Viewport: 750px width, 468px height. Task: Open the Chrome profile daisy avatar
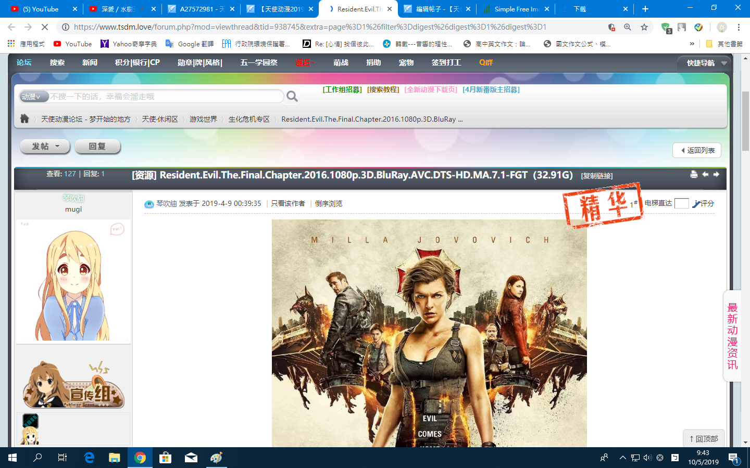pos(721,27)
